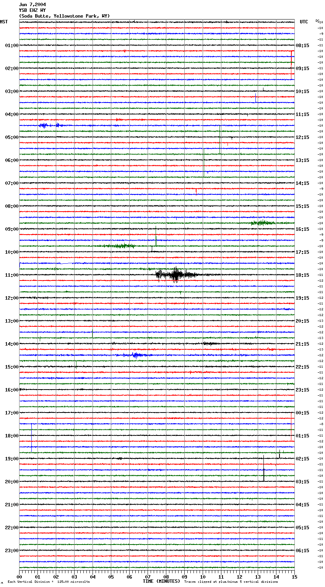Click the large black earthquake burst on the 11:00 trace
Viewport: 325px width, 587px height.
point(176,275)
